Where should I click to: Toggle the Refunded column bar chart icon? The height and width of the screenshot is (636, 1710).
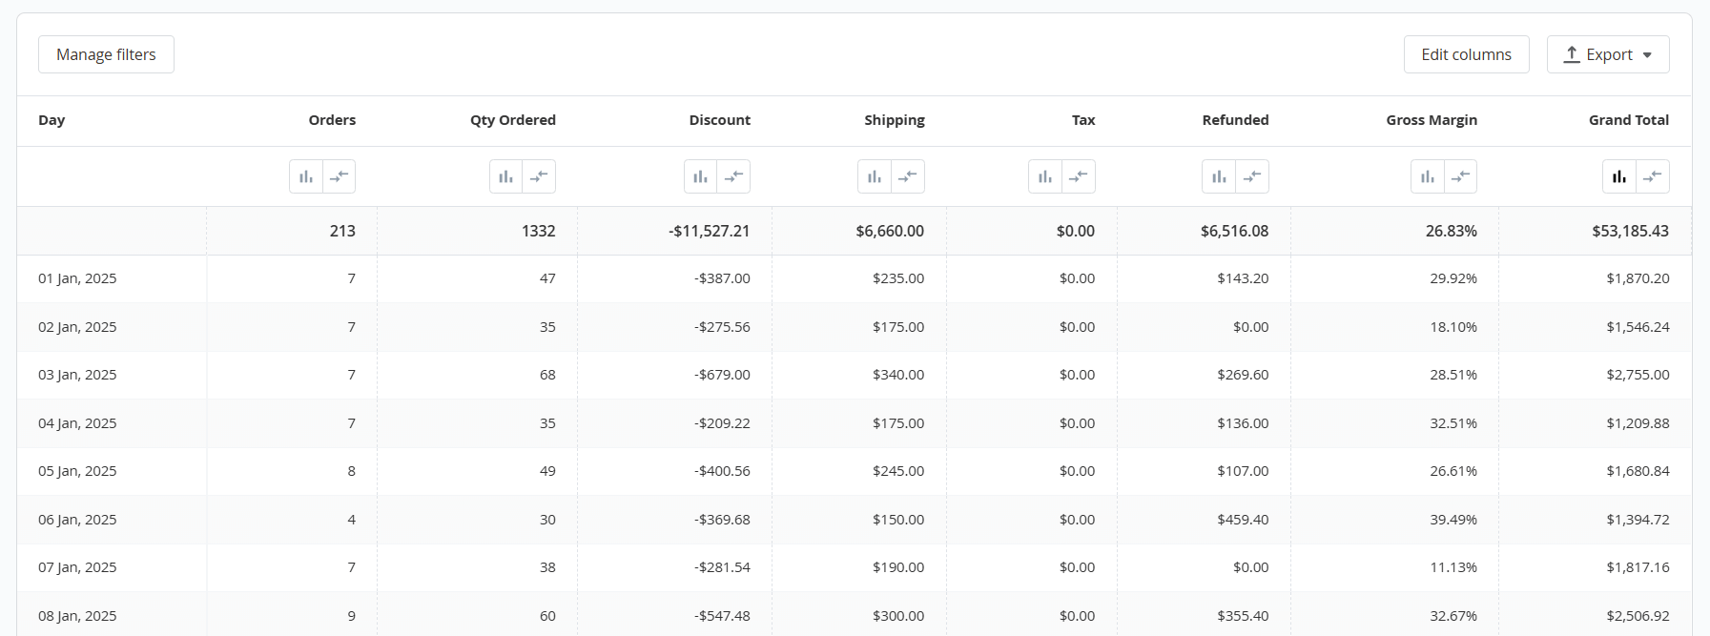[1219, 176]
